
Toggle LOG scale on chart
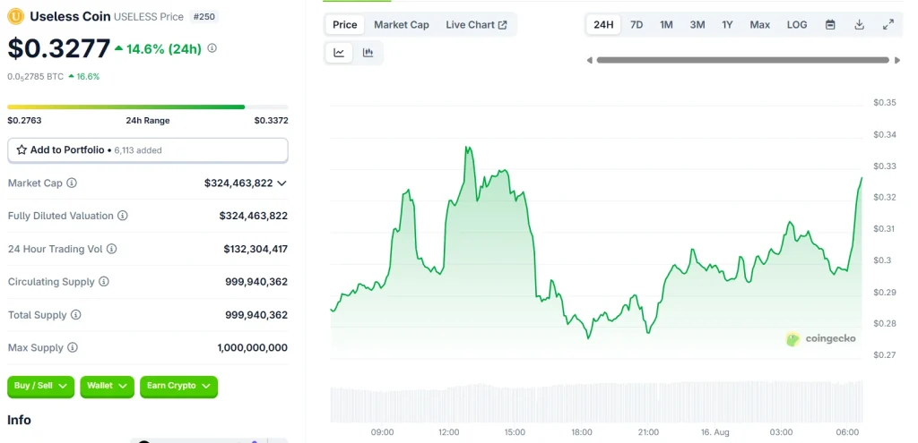[x=797, y=24]
